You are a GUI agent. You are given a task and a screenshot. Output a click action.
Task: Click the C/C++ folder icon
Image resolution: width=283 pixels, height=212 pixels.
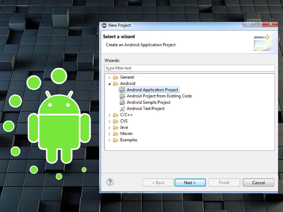tap(116, 115)
